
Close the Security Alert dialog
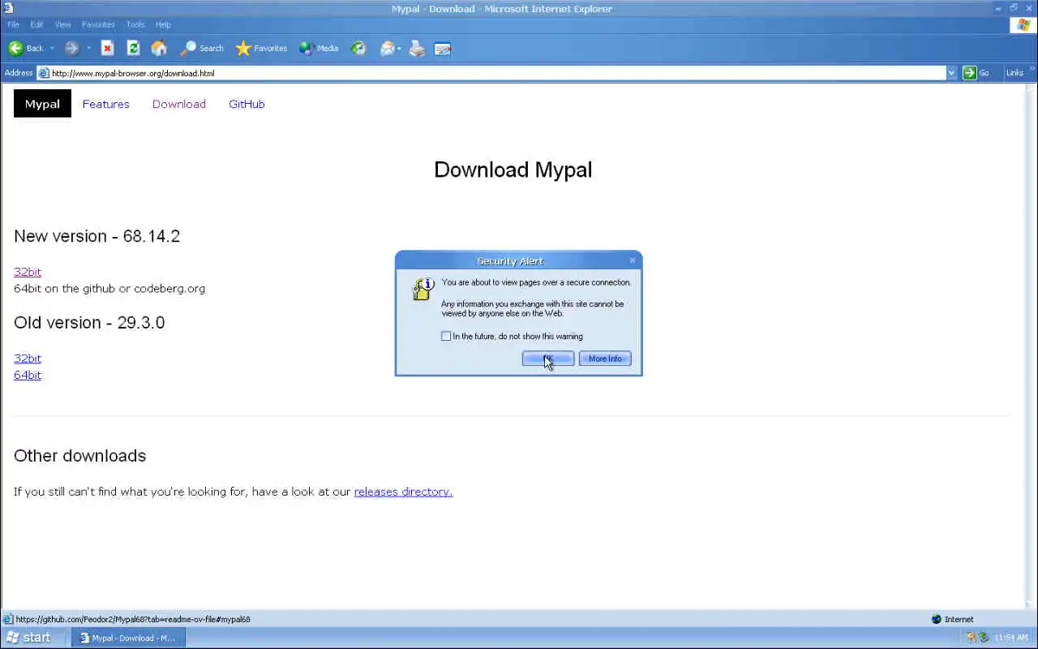633,260
